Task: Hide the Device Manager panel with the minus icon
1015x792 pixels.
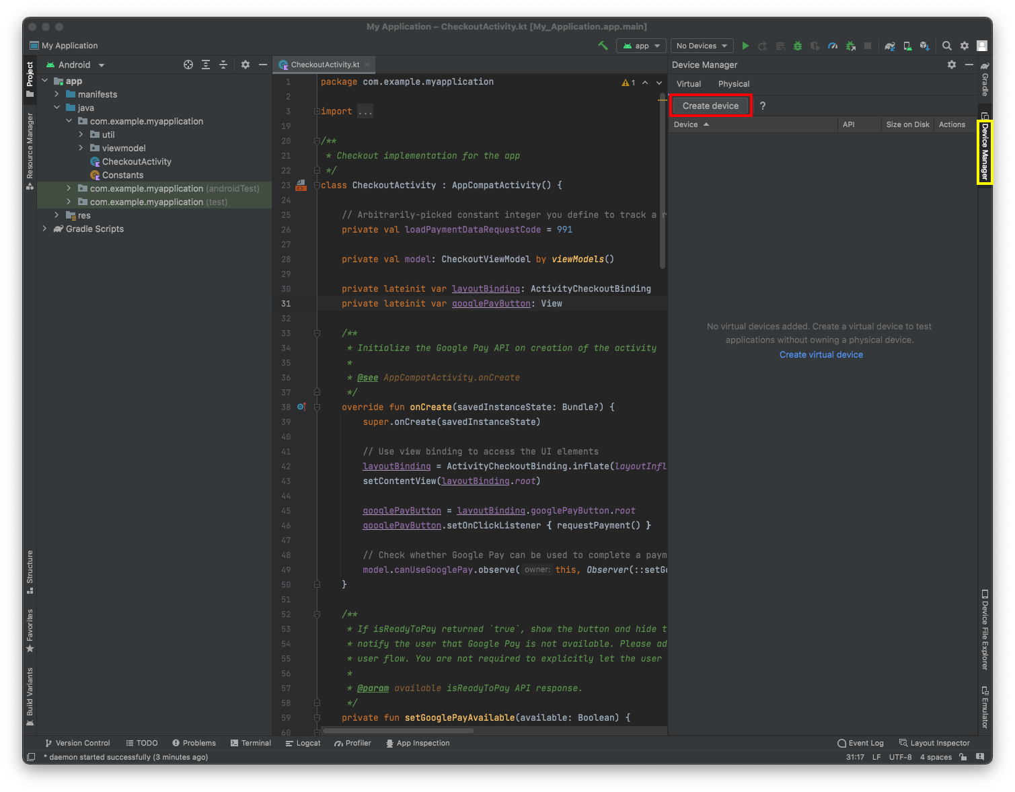Action: point(969,65)
